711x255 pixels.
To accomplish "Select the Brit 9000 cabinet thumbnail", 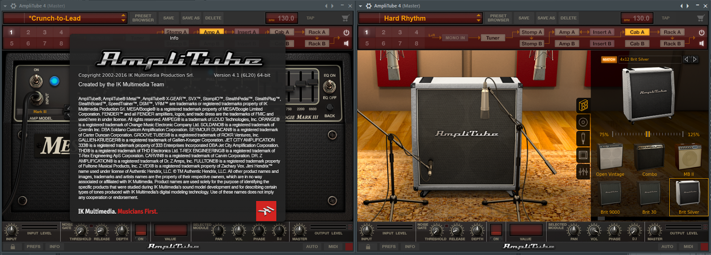I will click(x=610, y=197).
